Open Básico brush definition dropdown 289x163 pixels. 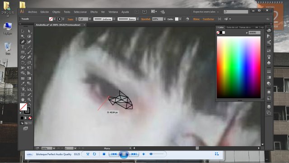point(137,19)
